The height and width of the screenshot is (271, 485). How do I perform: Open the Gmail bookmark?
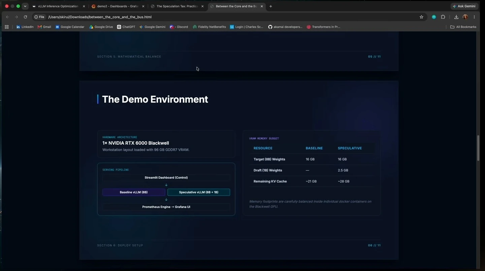click(44, 27)
